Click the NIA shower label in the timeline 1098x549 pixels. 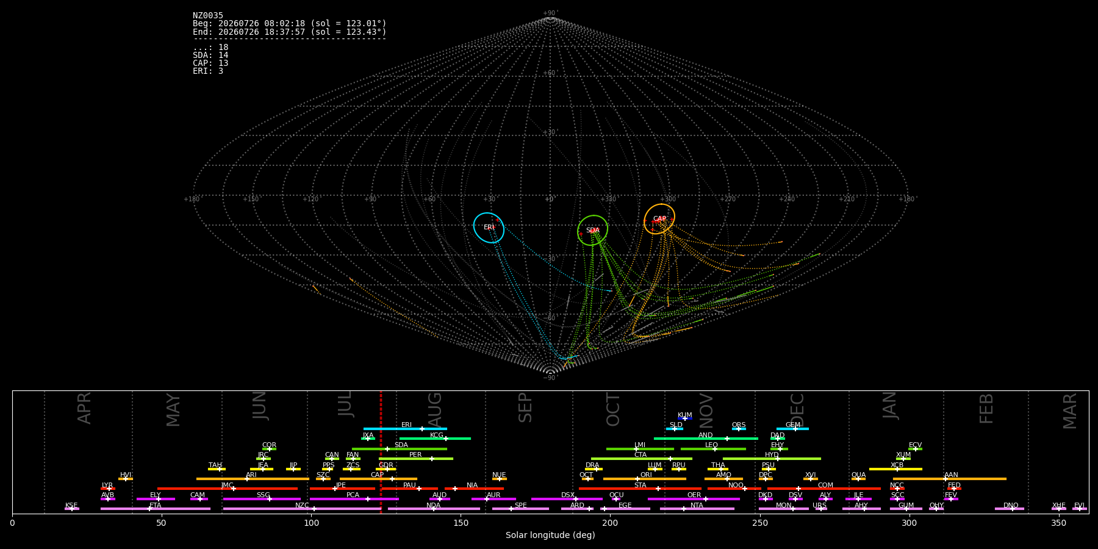point(472,486)
